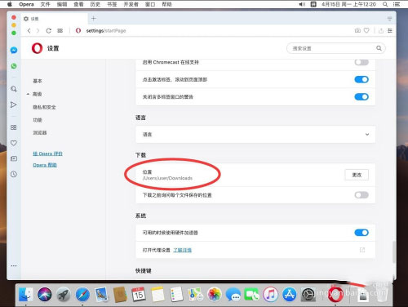Open Finder from the Dock
Screen dimensions: 408x307
tap(26, 294)
